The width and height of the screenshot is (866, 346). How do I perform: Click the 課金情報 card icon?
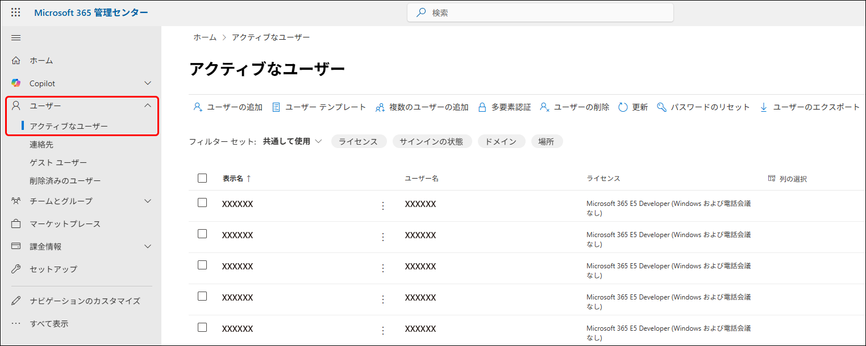click(16, 246)
